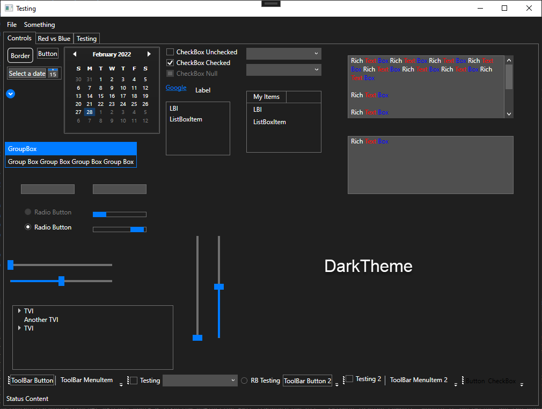Select February 14 in the calendar
Screen dimensions: 542x409
[90, 96]
